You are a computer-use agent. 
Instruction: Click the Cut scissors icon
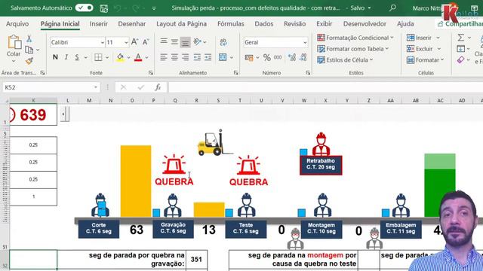coord(29,38)
